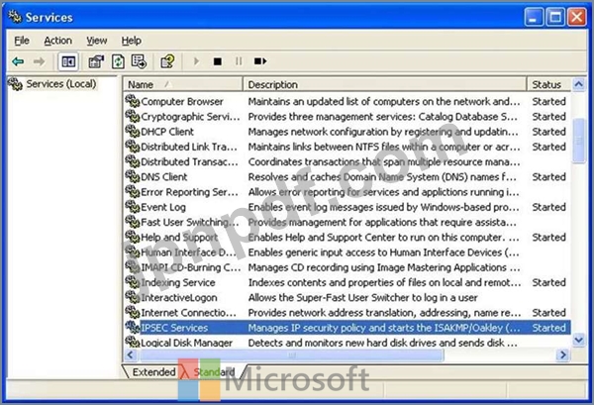
Task: Click the vertical scrollbar down arrow
Action: (x=578, y=340)
